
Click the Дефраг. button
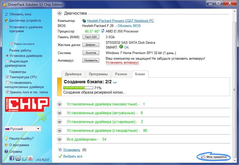(91, 45)
